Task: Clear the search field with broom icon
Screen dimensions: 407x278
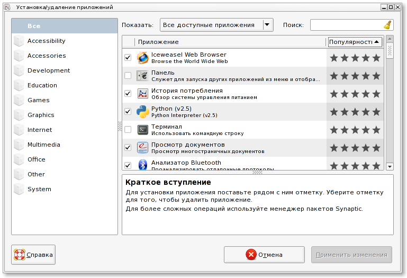Action: [387, 25]
